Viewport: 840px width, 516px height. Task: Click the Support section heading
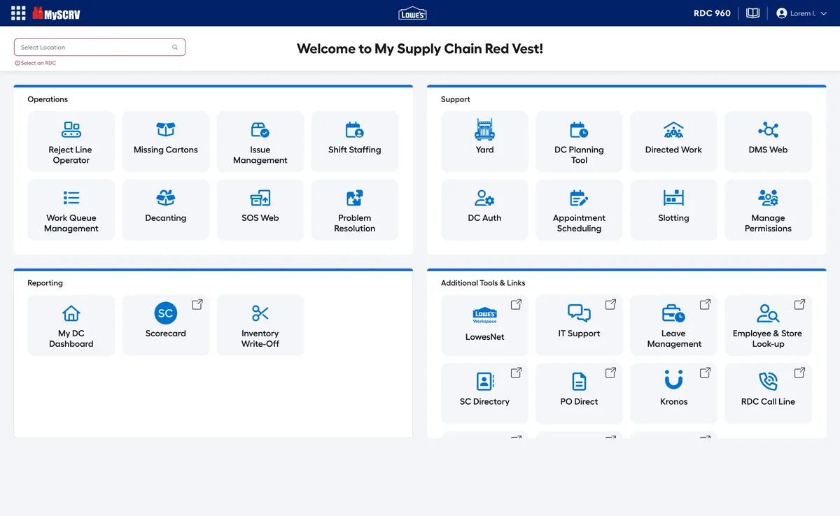tap(456, 99)
